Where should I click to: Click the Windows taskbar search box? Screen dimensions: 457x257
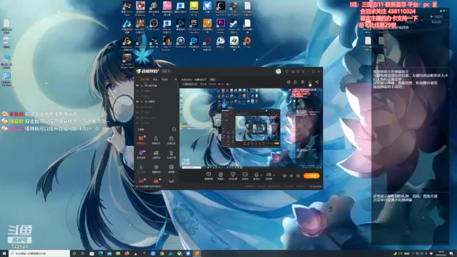[x=39, y=254]
